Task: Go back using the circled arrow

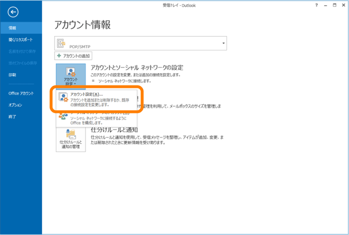Action: coord(13,12)
